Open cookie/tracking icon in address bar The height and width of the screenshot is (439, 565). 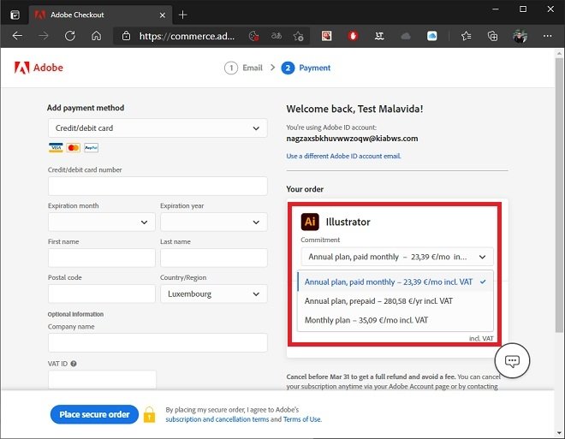[x=253, y=36]
